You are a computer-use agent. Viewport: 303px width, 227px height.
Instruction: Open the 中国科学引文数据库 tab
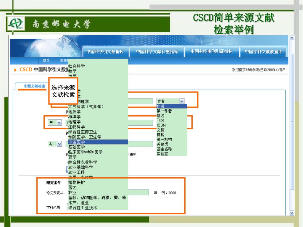click(105, 51)
